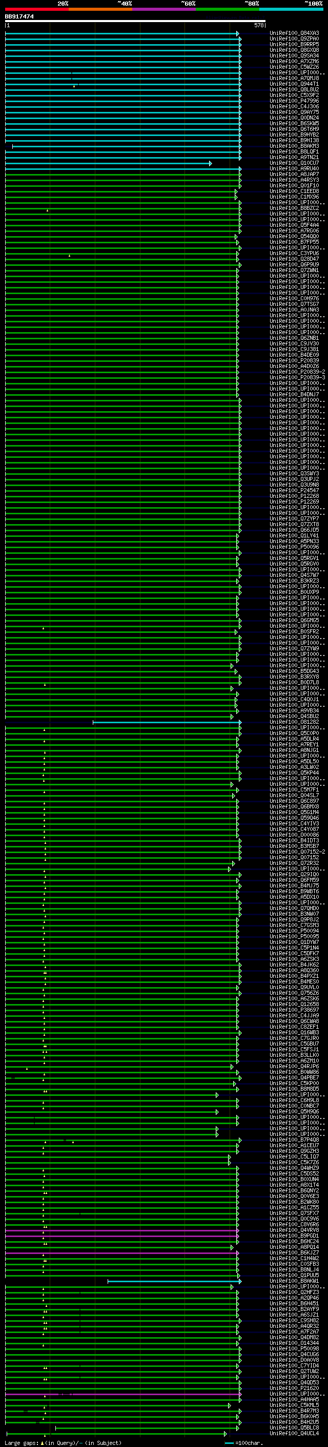Open hit UniRef100_B9RRP5
The height and width of the screenshot is (1447, 328).
click(x=294, y=44)
